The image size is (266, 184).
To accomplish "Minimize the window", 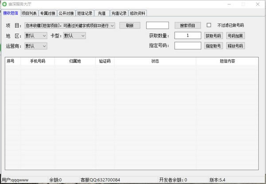I will 229,4.
